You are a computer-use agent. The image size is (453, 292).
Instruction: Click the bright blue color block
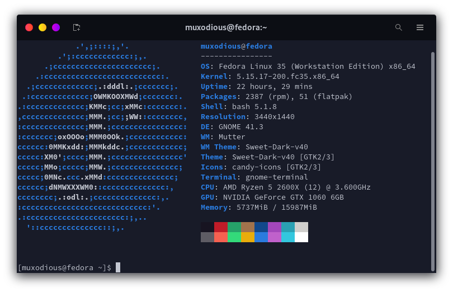[261, 237]
